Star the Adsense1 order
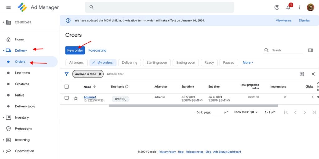This screenshot has width=319, height=159. [76, 98]
